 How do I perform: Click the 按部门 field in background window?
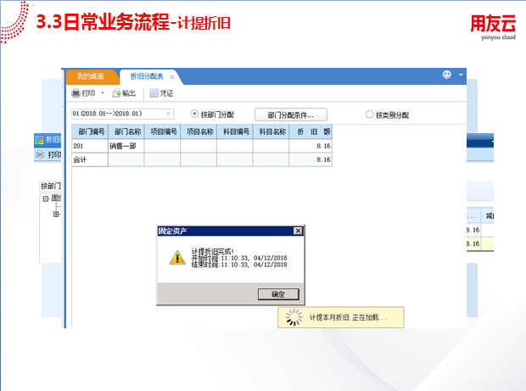click(50, 186)
